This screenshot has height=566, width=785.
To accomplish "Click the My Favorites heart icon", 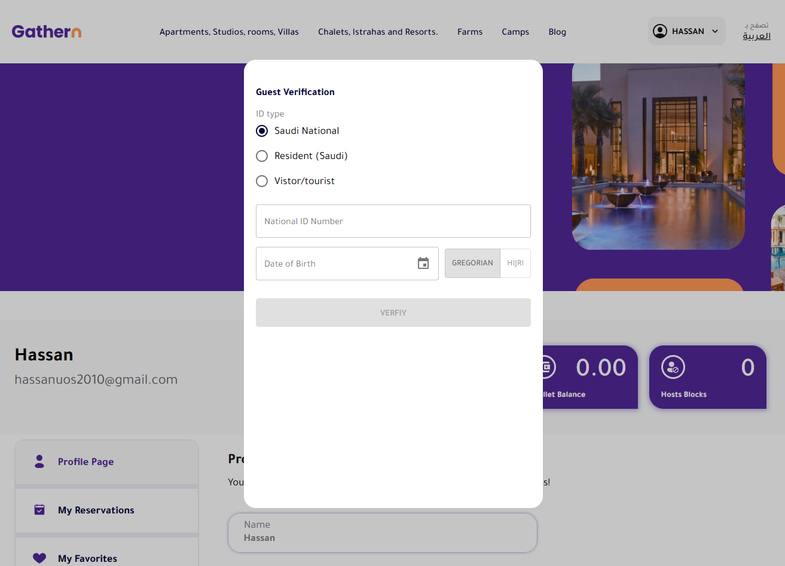I will click(39, 558).
